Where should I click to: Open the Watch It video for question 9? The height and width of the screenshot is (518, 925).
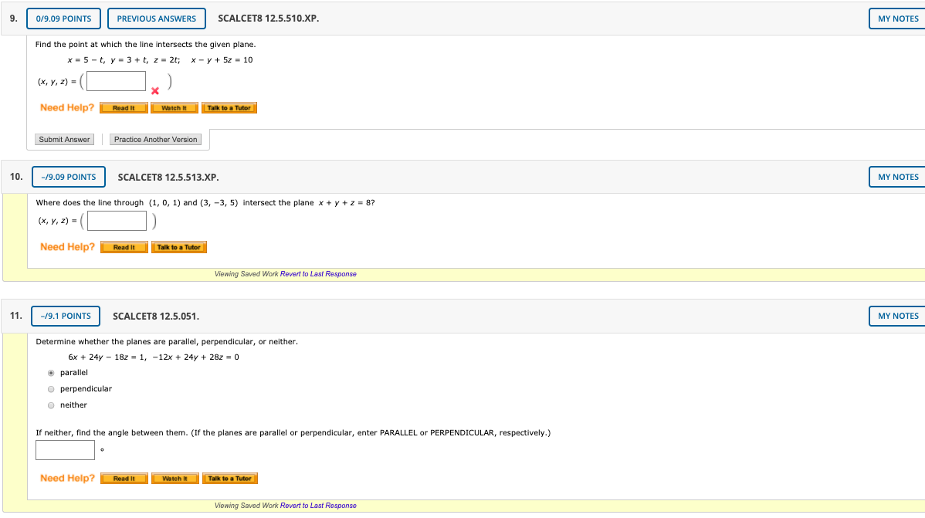[174, 107]
